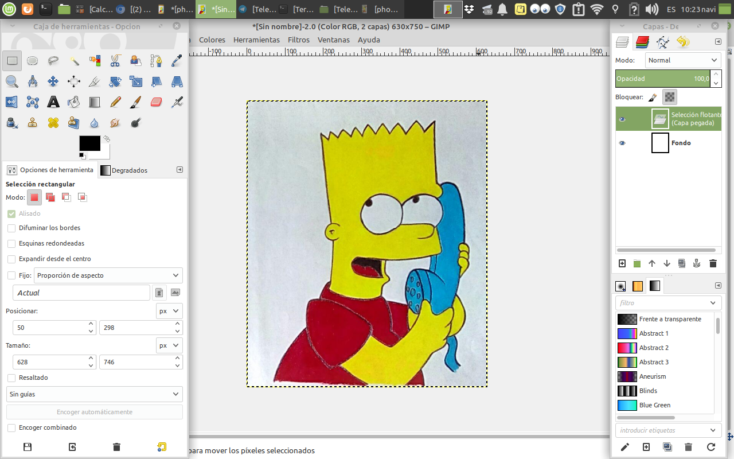Choose the Rotate tool
This screenshot has width=734, height=459.
tap(115, 81)
